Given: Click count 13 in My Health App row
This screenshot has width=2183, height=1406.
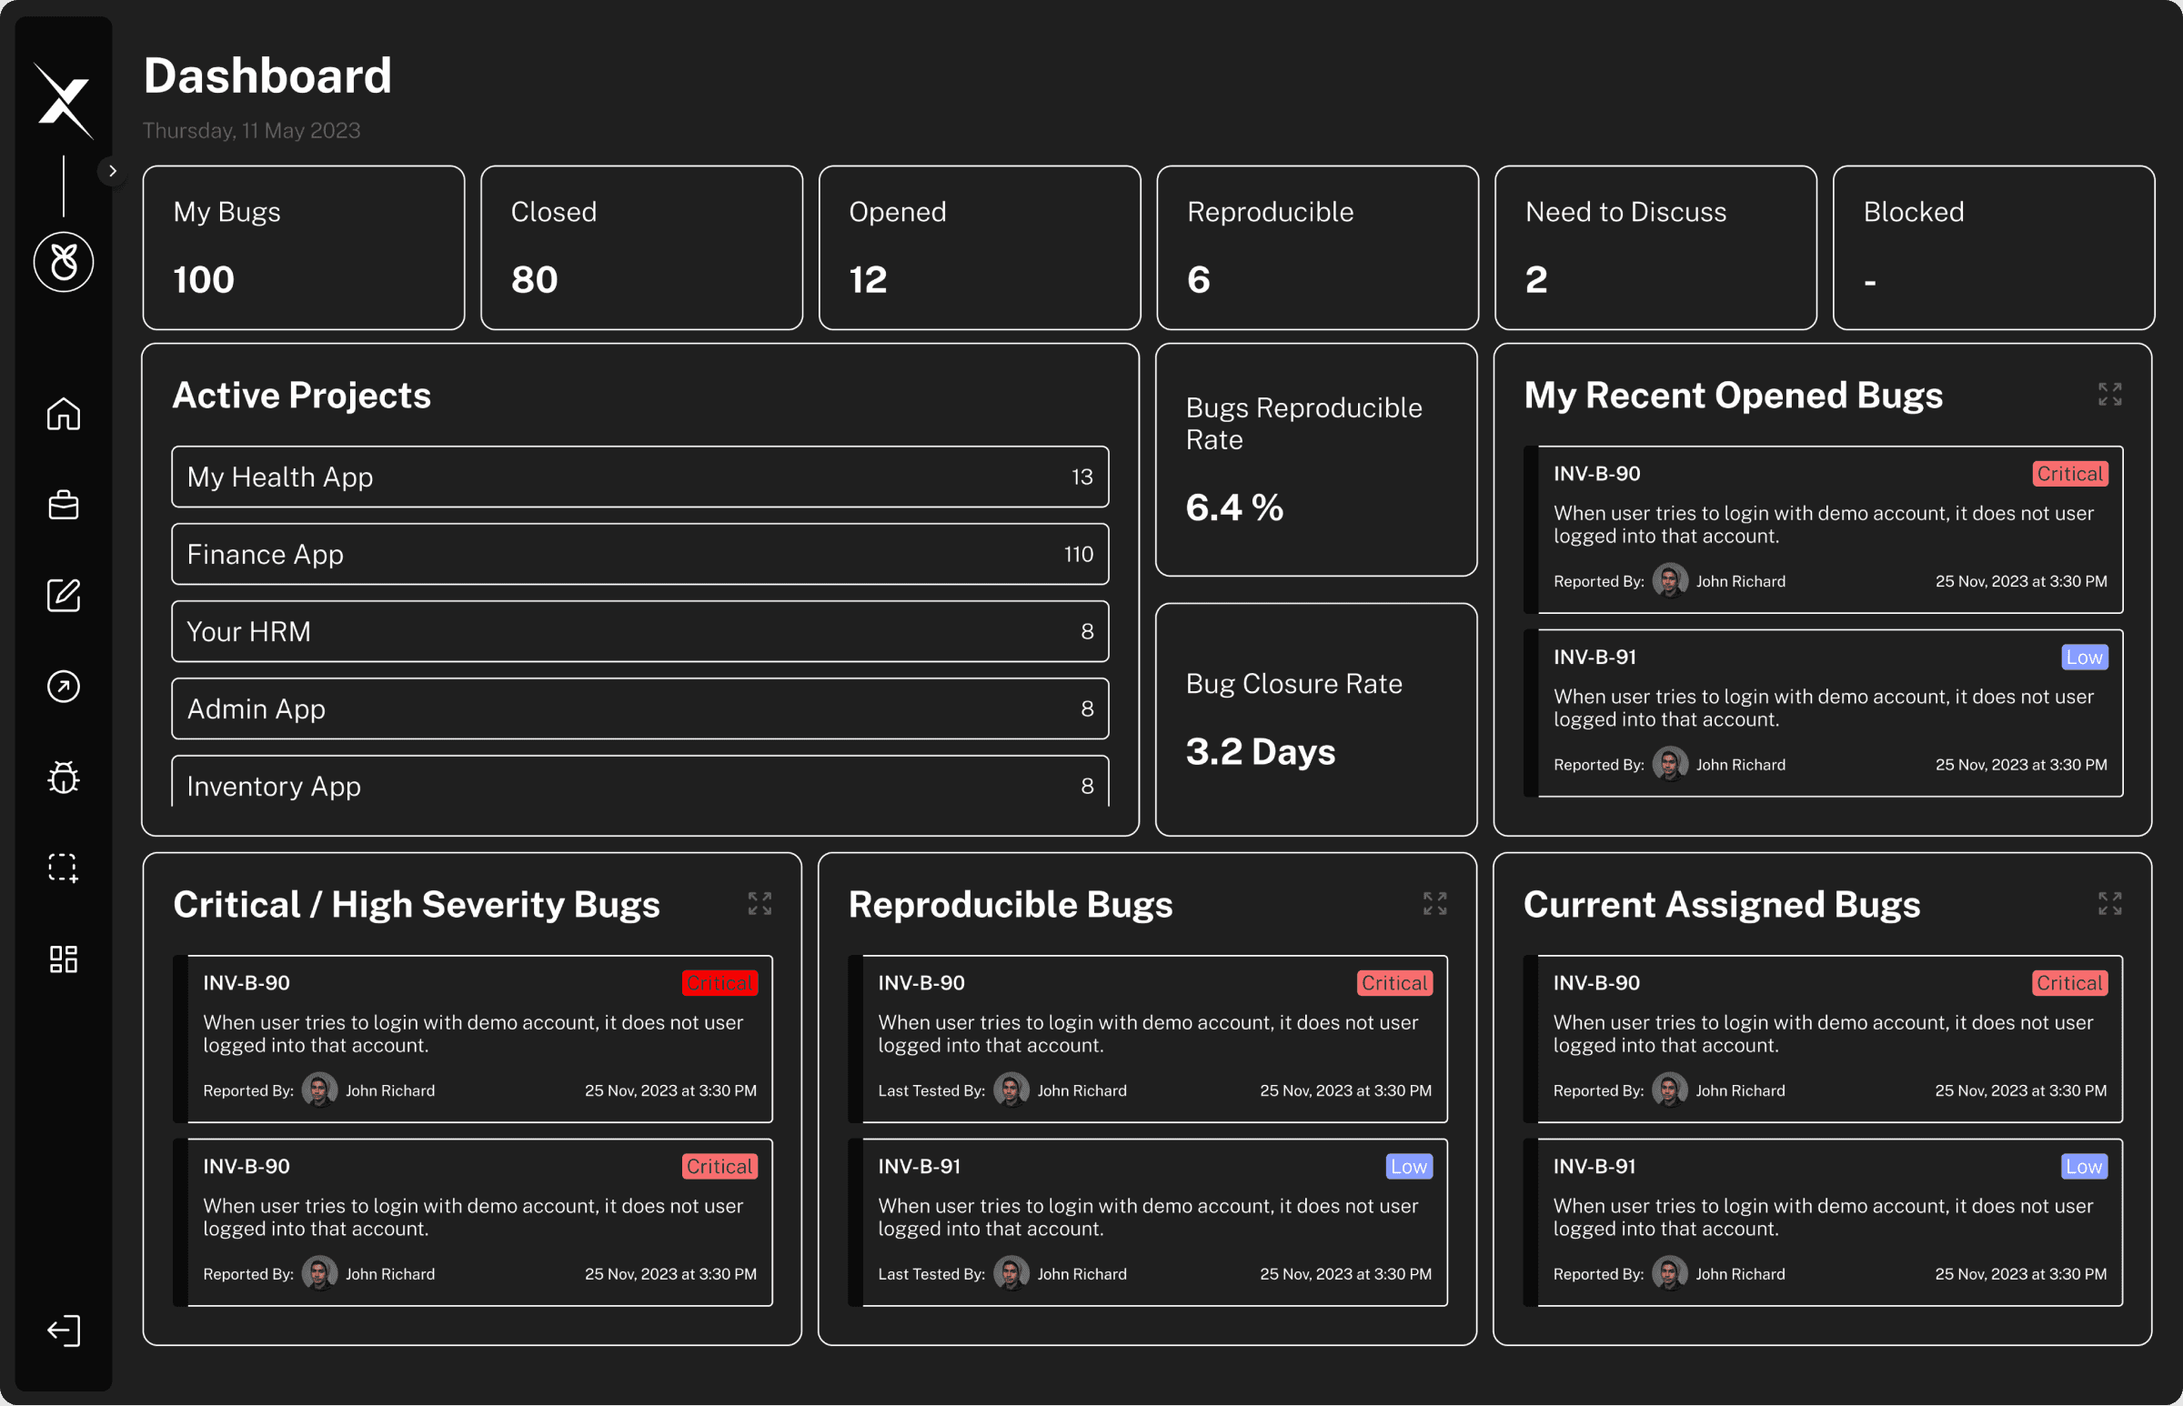Looking at the screenshot, I should 1081,477.
